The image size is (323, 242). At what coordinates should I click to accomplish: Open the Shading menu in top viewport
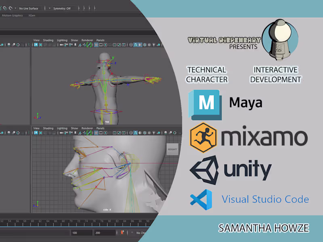[x=48, y=40]
